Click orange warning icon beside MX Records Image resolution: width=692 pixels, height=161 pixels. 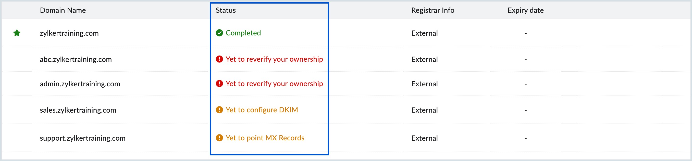[219, 138]
